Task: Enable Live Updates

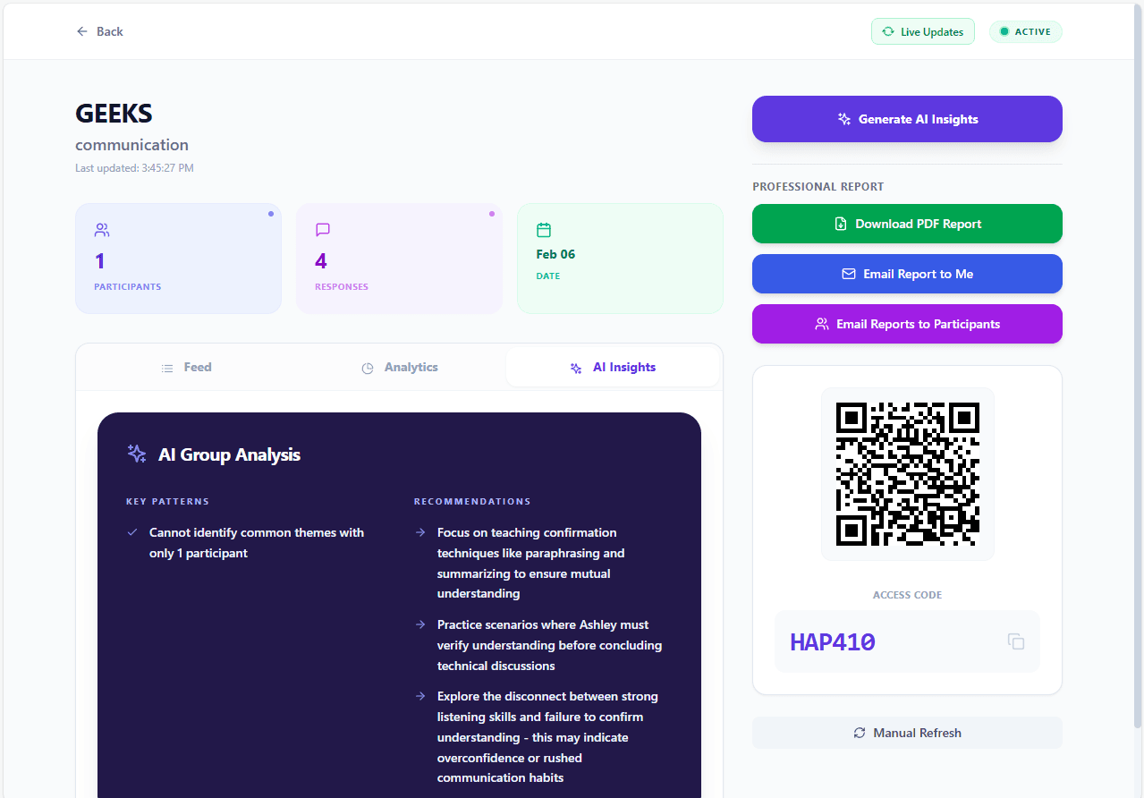Action: point(922,31)
